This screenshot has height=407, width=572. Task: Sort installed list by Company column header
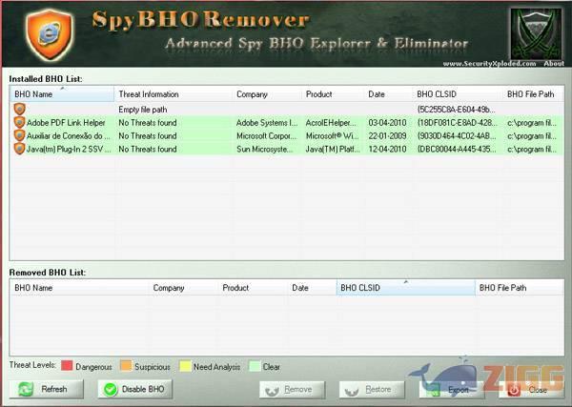point(268,95)
